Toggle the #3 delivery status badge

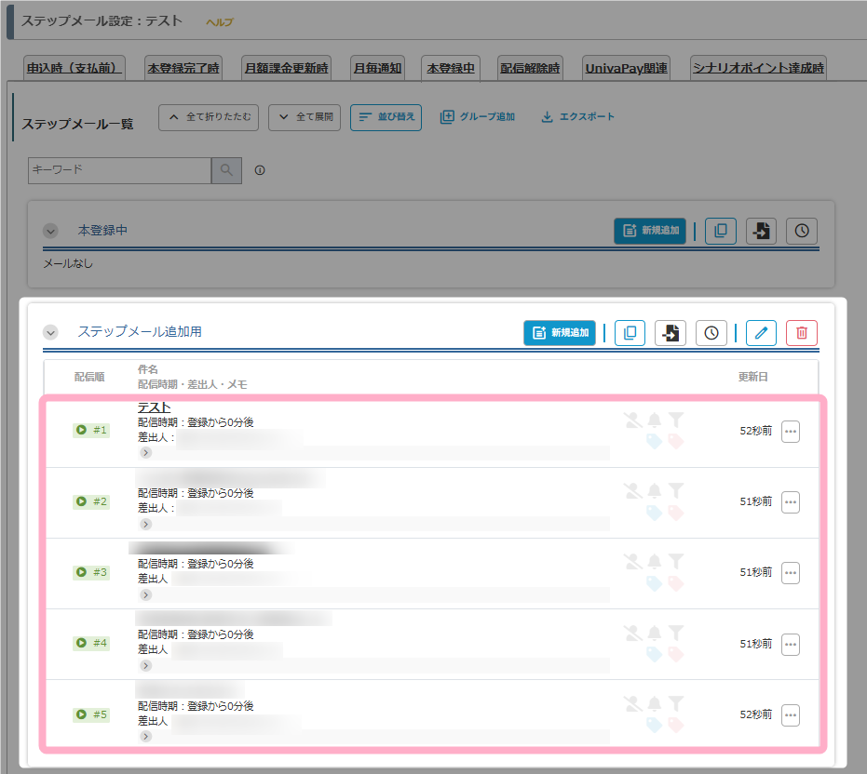click(91, 572)
